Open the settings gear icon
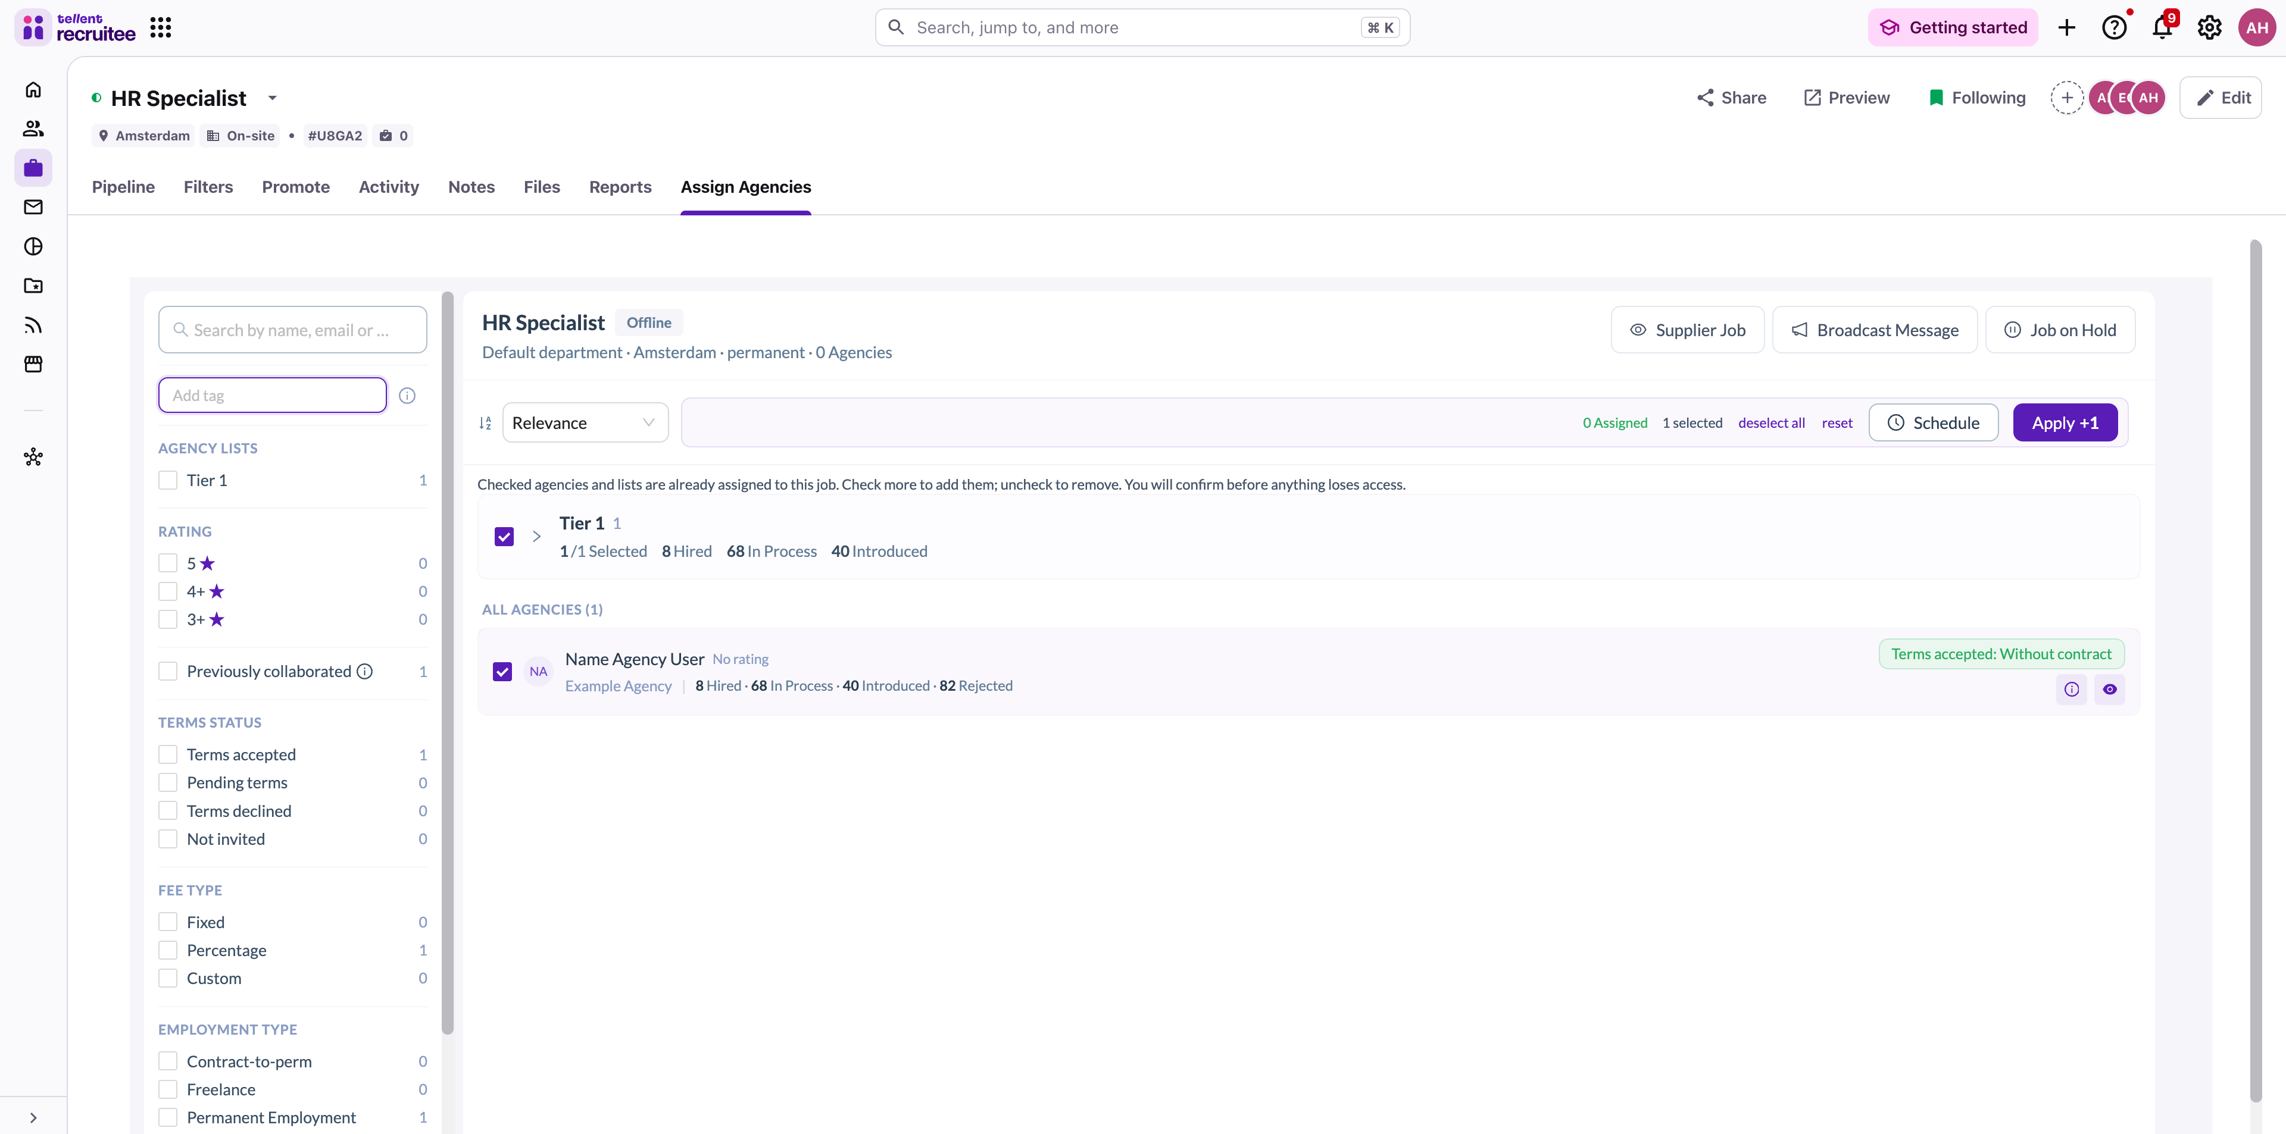The width and height of the screenshot is (2286, 1134). [x=2209, y=27]
